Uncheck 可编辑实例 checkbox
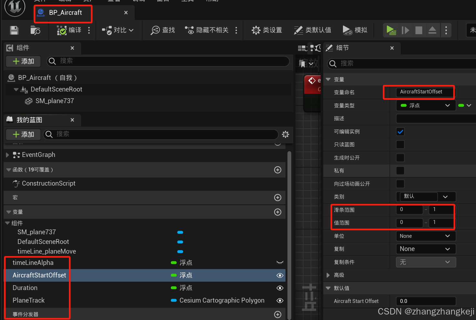476x320 pixels. coord(400,132)
